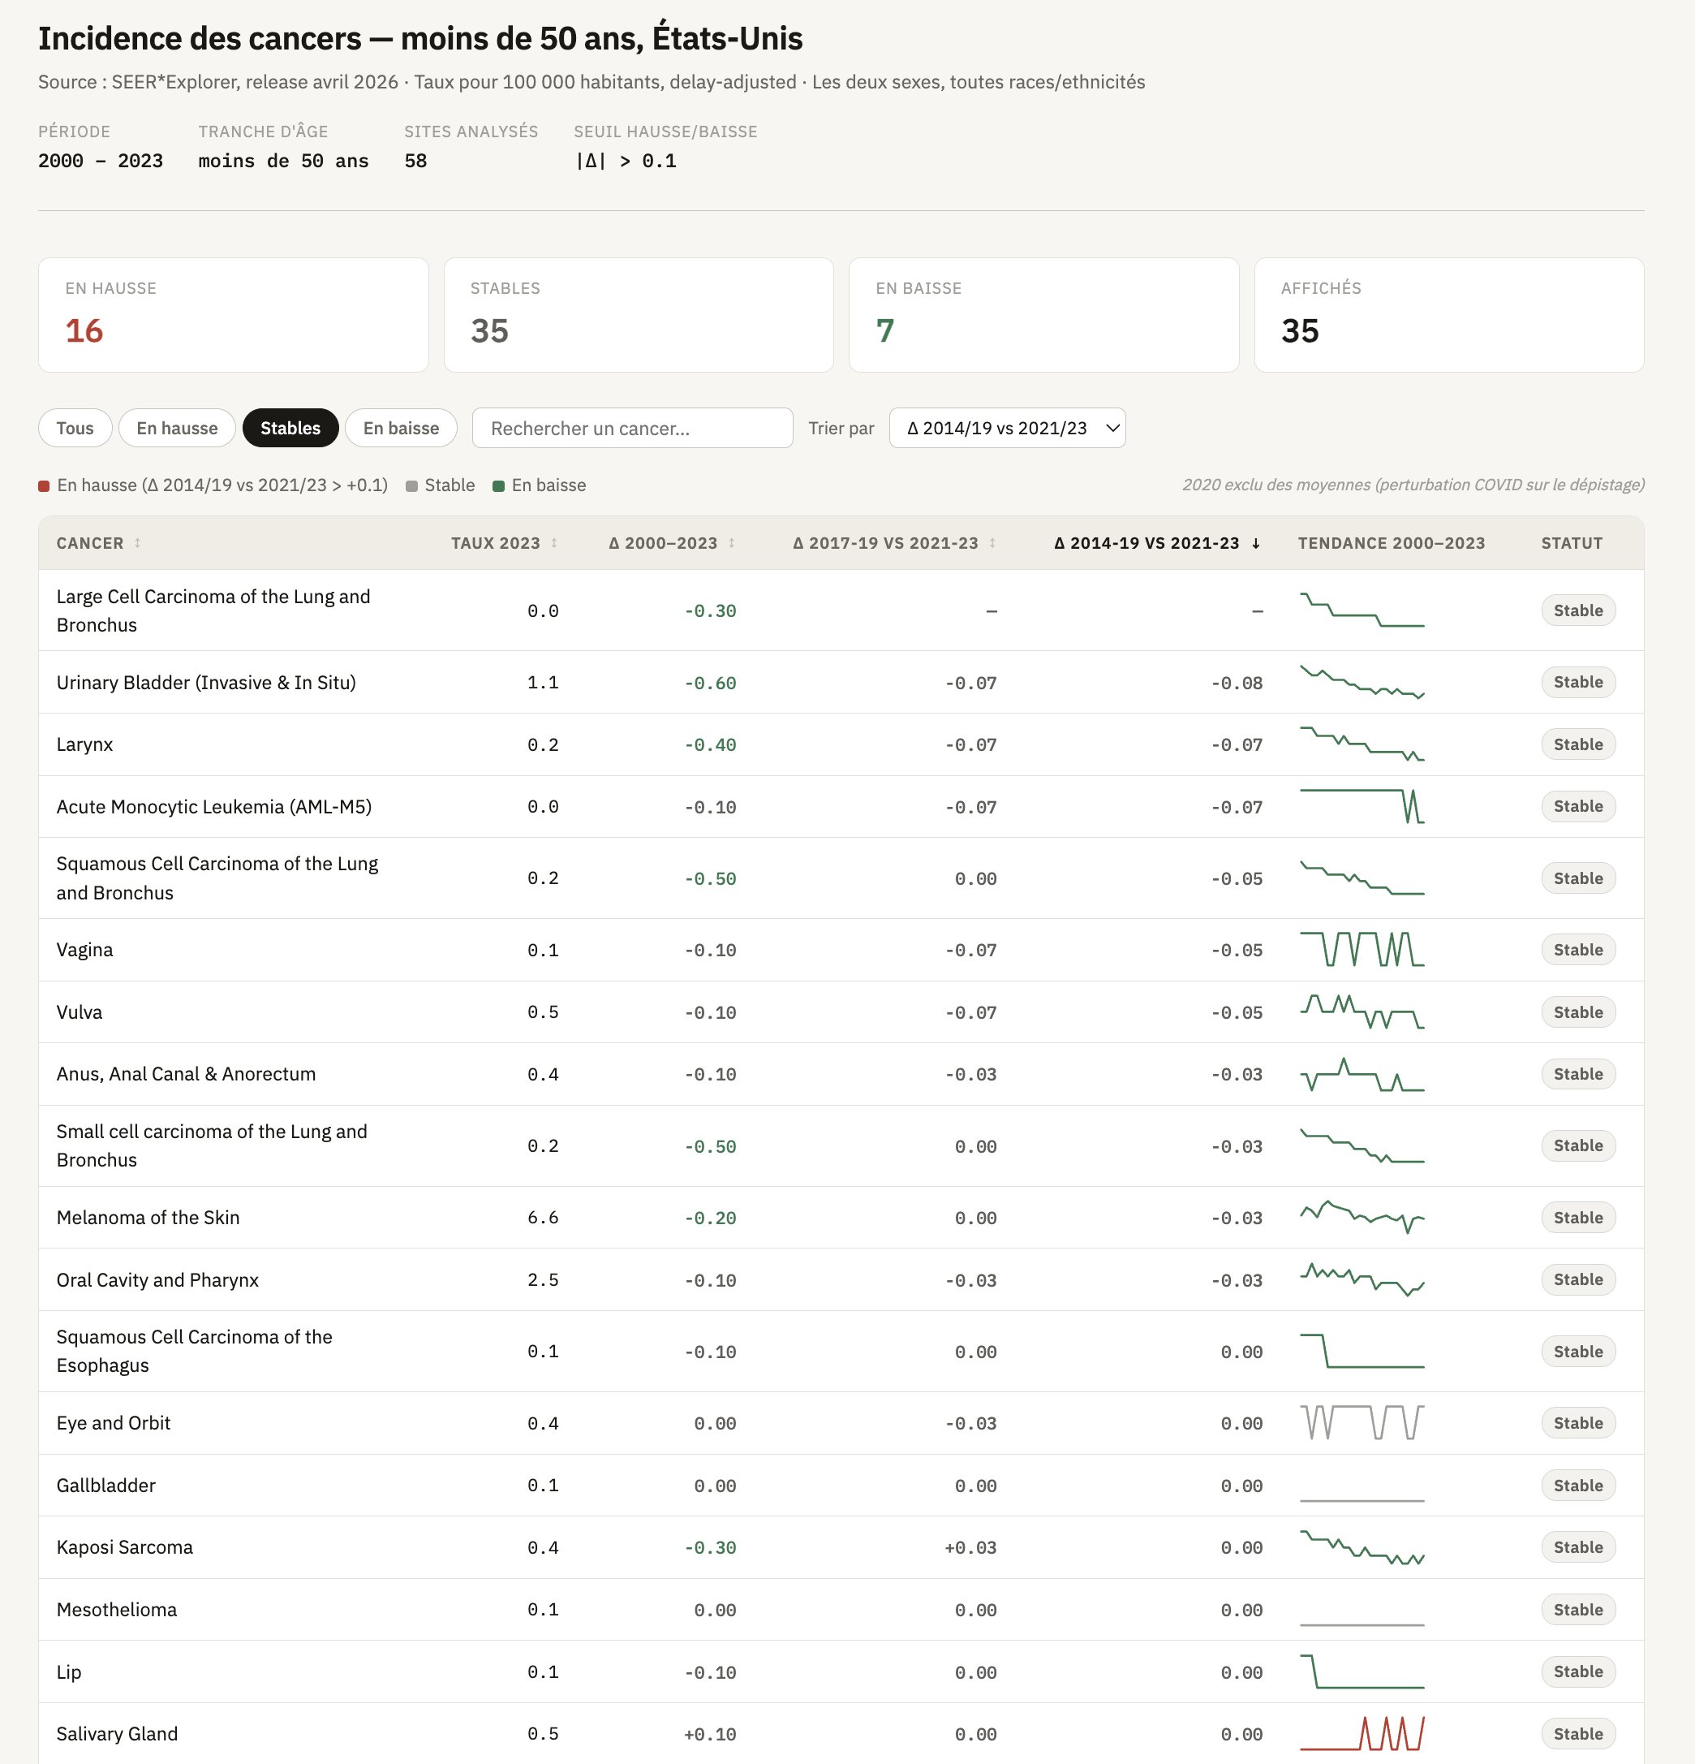Screen dimensions: 1695x1764
Task: Click descending arrow on Δ 2014-19 VS 2021-23
Action: (x=1256, y=543)
